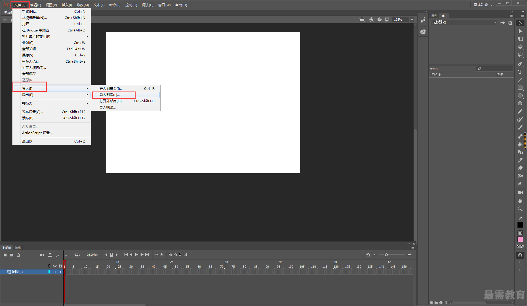This screenshot has height=306, width=527.
Task: Select the Eyedropper tool
Action: [520, 160]
